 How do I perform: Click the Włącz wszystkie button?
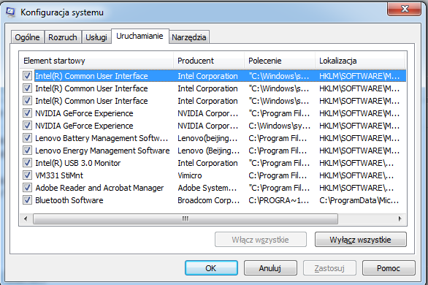(x=261, y=240)
